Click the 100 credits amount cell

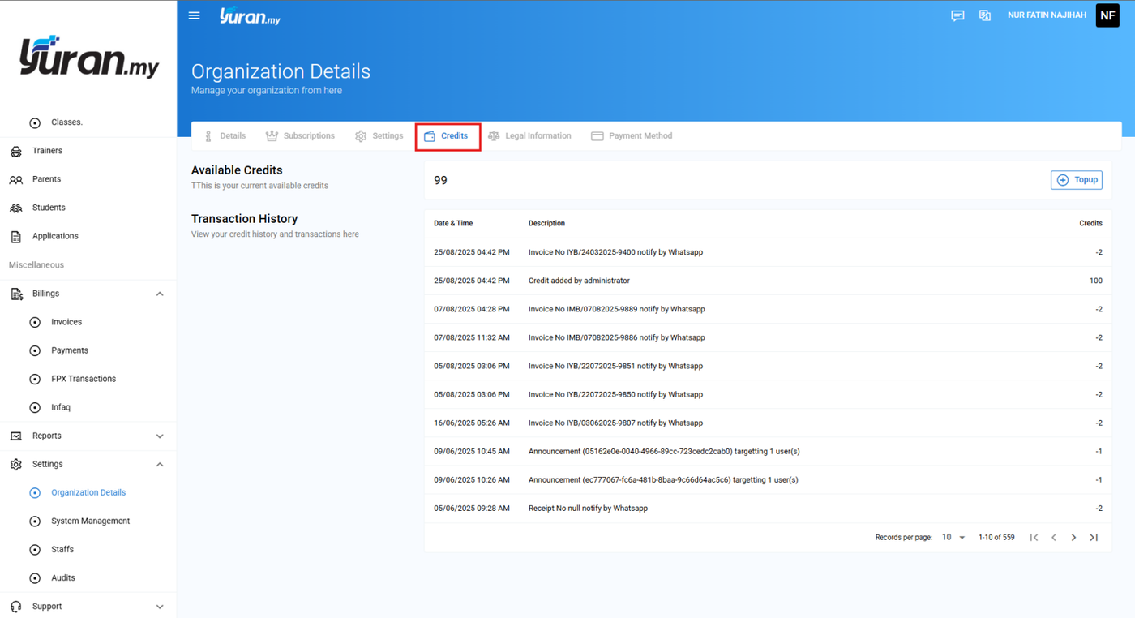(x=1095, y=281)
